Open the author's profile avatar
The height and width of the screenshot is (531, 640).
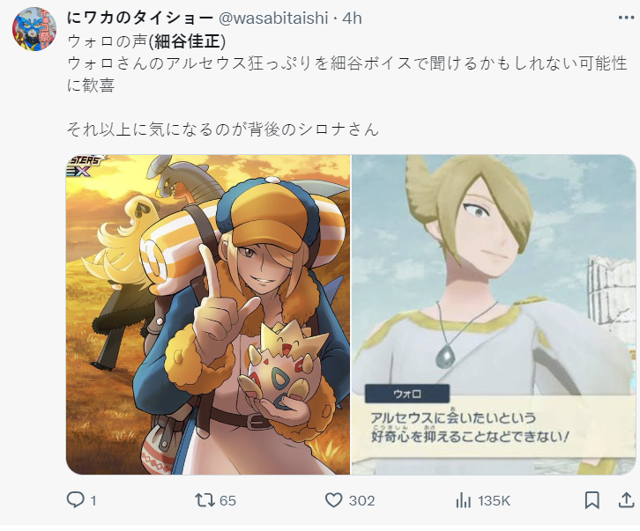click(x=34, y=29)
